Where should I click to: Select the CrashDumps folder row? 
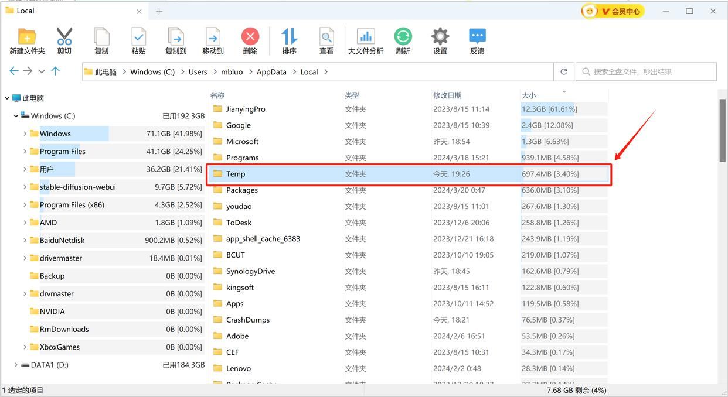click(x=408, y=320)
